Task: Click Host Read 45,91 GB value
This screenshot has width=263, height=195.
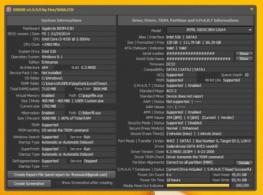Action: click(239, 175)
